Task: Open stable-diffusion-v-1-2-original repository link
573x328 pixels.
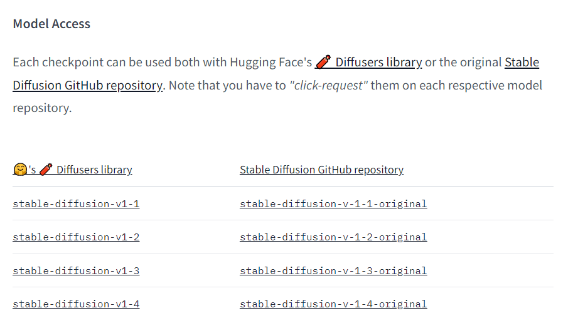Action: [x=333, y=237]
